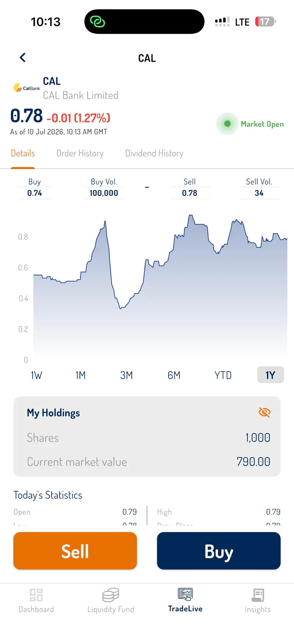Select 6M chart range
The image size is (294, 639).
(x=174, y=375)
